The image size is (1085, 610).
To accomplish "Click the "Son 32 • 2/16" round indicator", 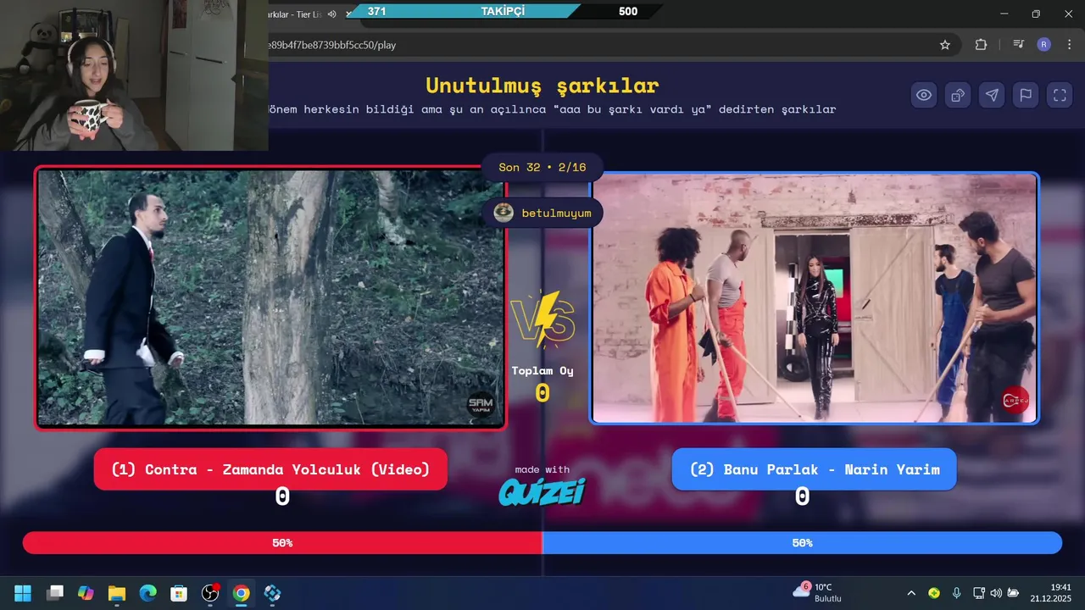I will pyautogui.click(x=542, y=167).
